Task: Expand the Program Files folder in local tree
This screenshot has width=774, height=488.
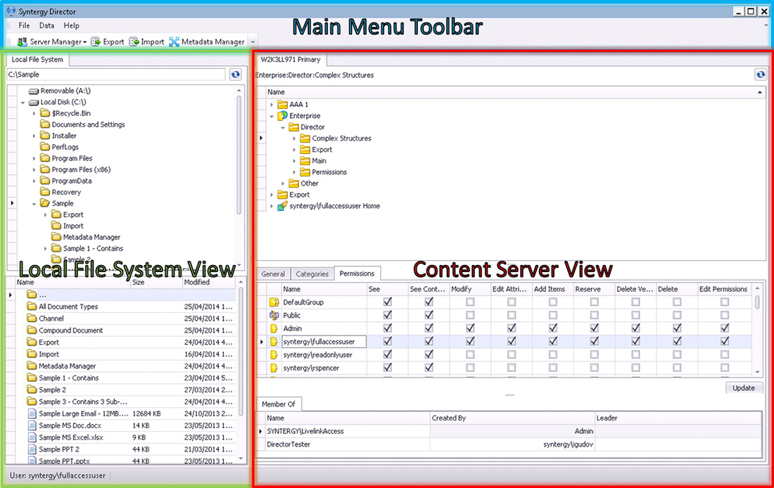Action: [35, 158]
